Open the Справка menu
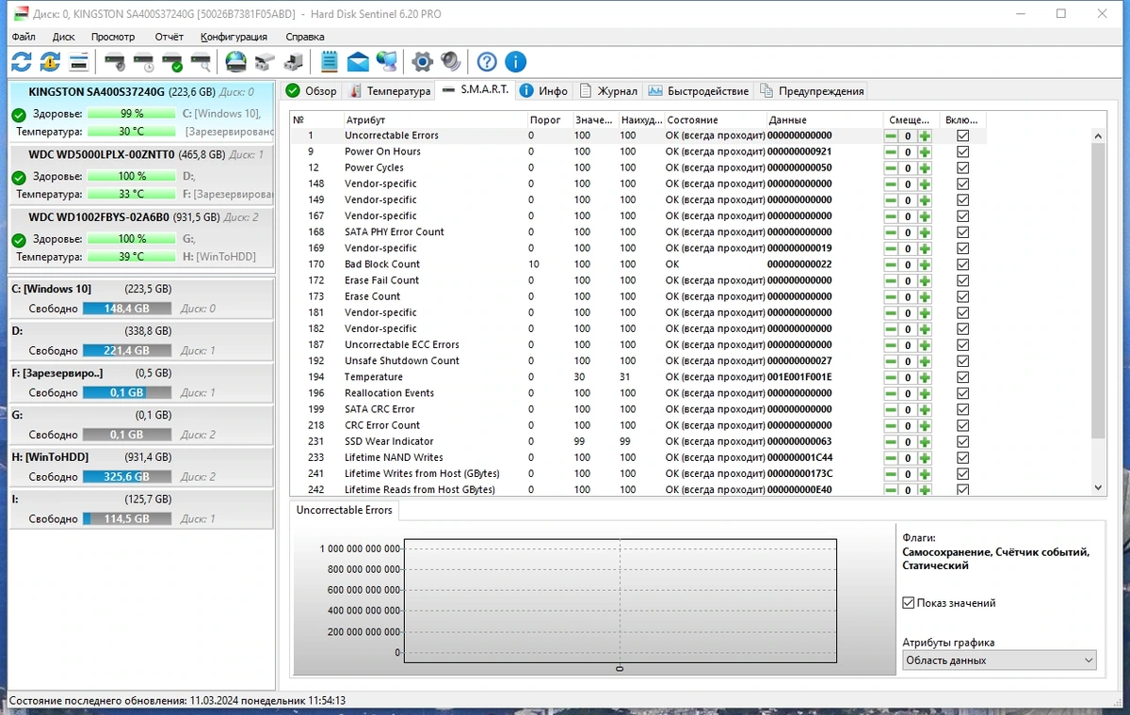This screenshot has height=715, width=1130. click(305, 37)
